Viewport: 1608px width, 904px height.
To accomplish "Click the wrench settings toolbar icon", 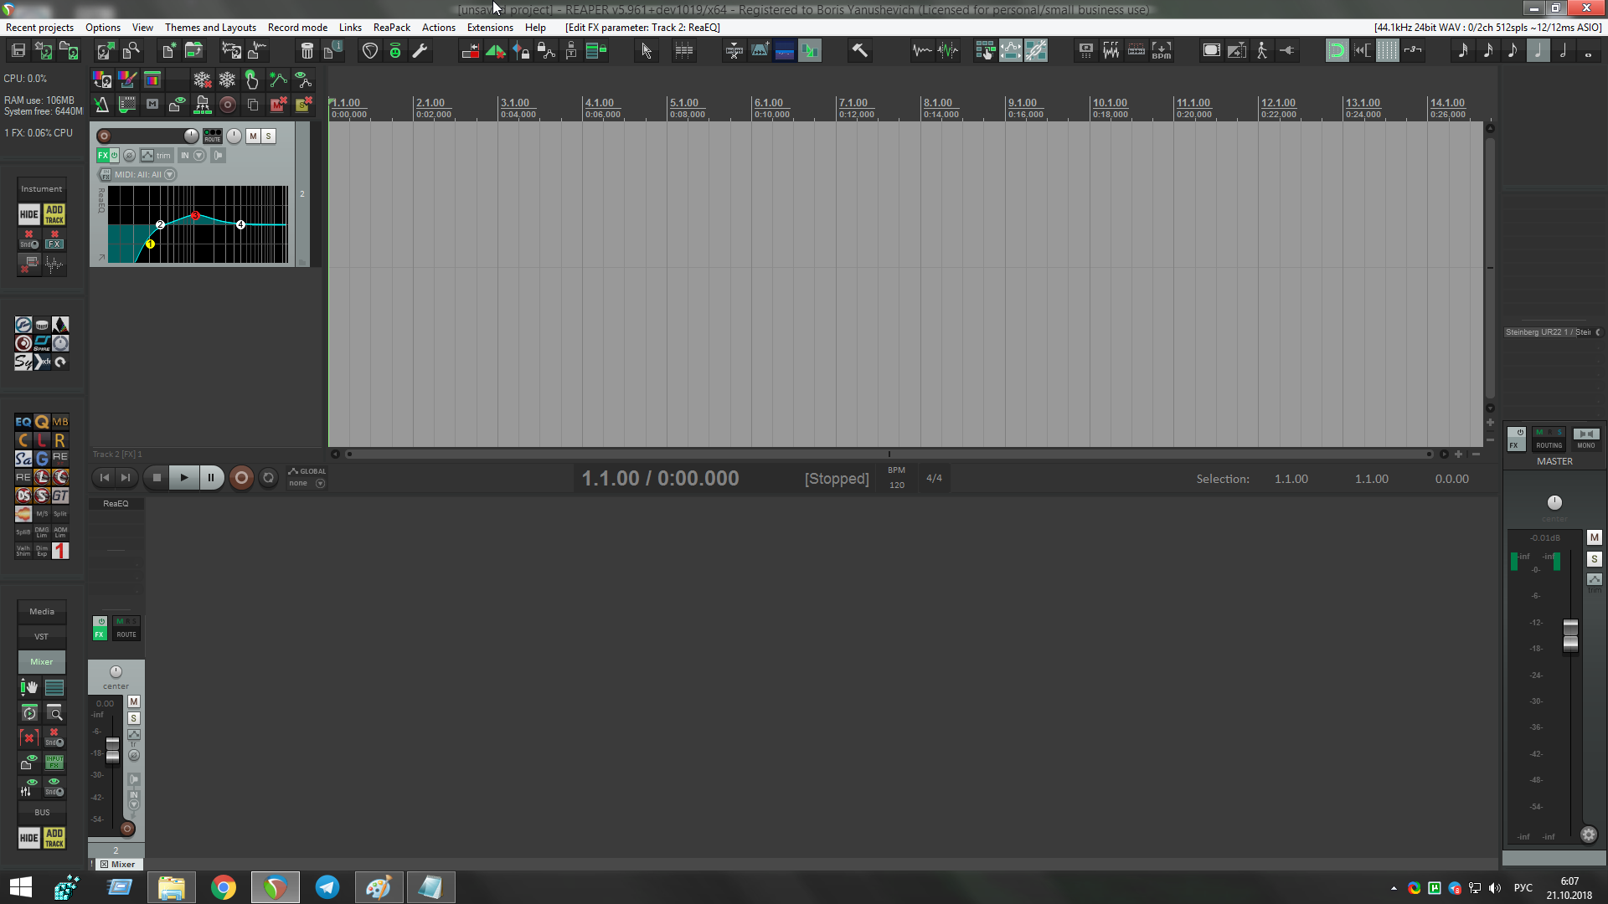I will tap(420, 51).
